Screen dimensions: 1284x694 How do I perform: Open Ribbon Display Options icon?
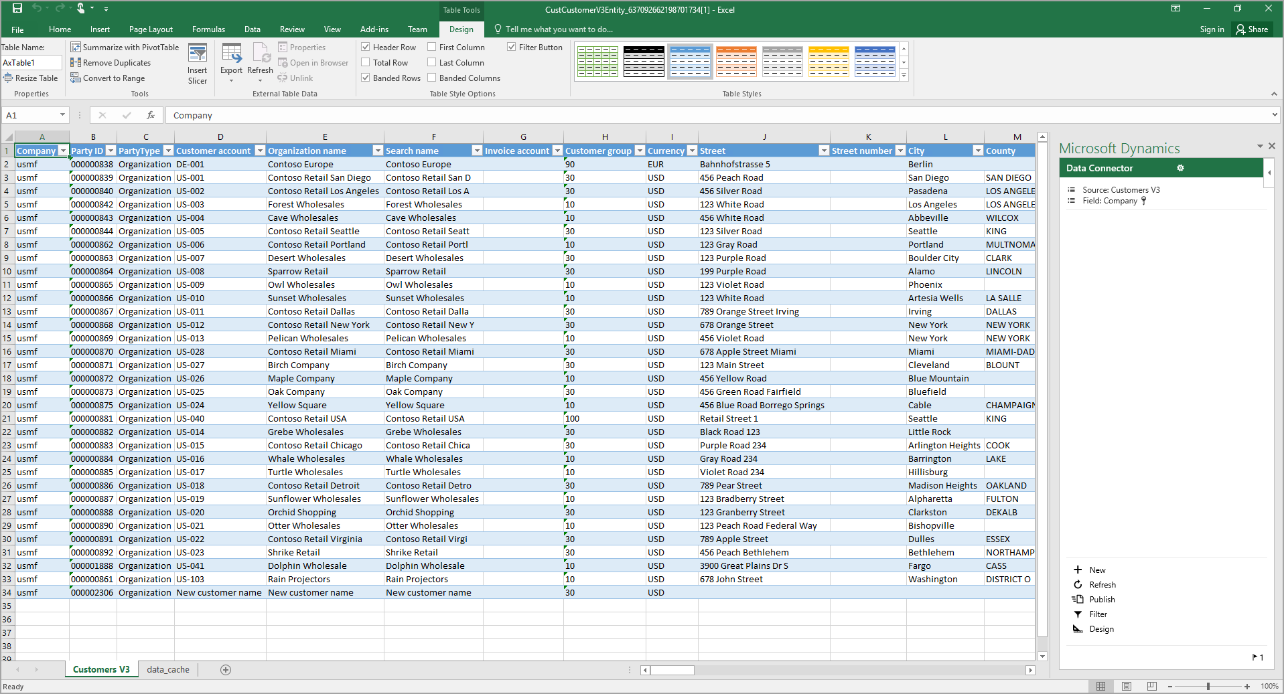1175,9
